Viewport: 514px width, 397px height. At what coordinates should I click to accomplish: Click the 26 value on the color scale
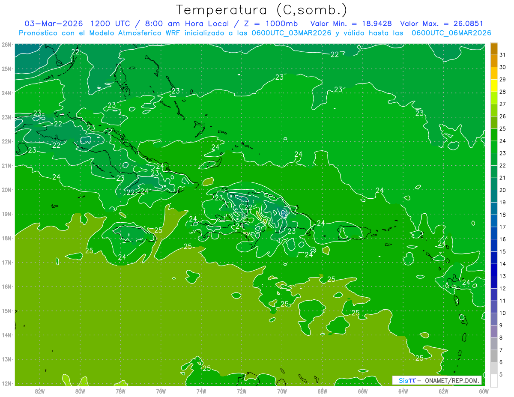(x=503, y=116)
